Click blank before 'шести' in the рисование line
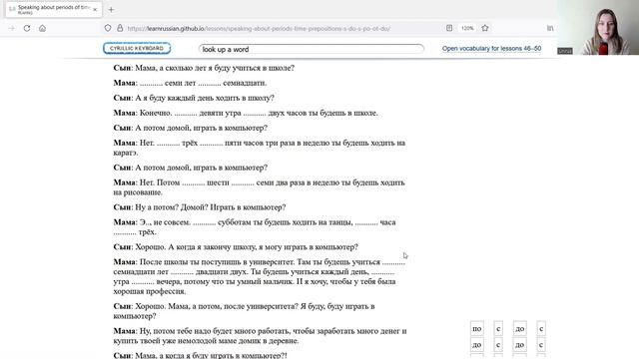The width and height of the screenshot is (639, 359). pyautogui.click(x=193, y=182)
